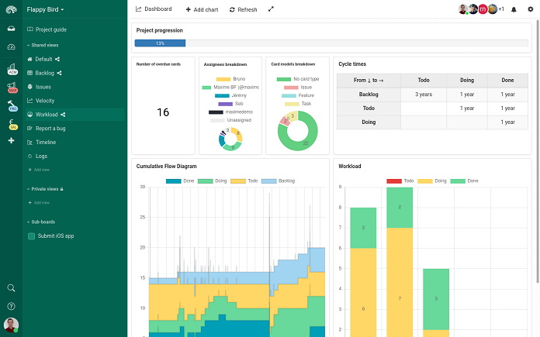Click the dashboard vertical scrollbar
Screen dimensions: 540x337
pos(538,151)
